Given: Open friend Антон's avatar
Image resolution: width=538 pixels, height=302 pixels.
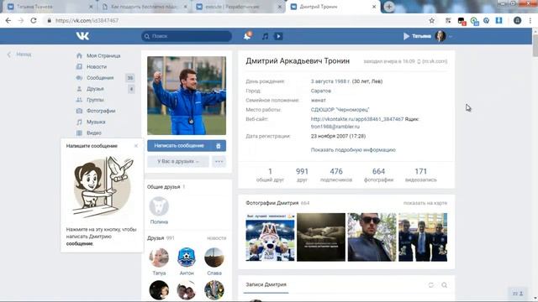Looking at the screenshot, I should [x=187, y=258].
